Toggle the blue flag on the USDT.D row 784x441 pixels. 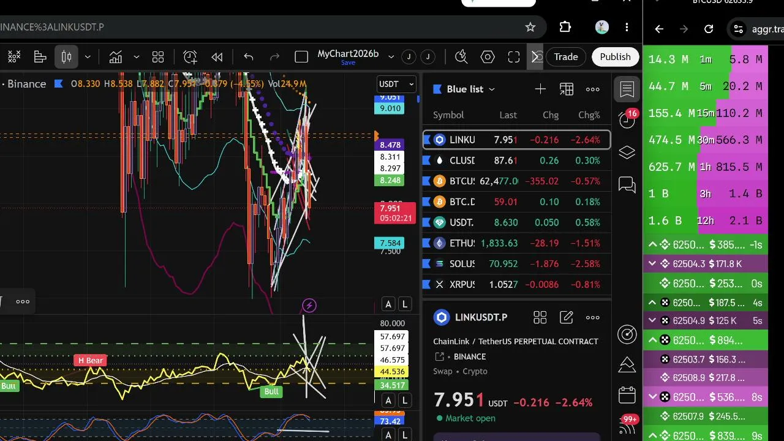point(427,222)
